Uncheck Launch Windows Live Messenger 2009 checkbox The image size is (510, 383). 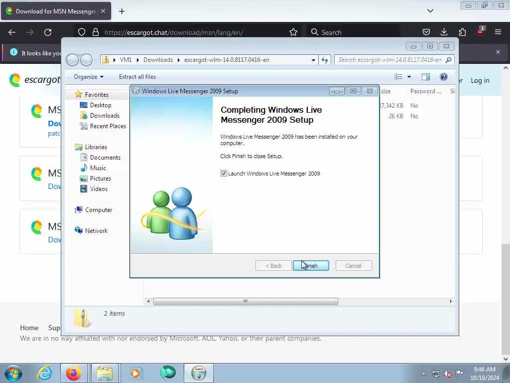pyautogui.click(x=224, y=173)
